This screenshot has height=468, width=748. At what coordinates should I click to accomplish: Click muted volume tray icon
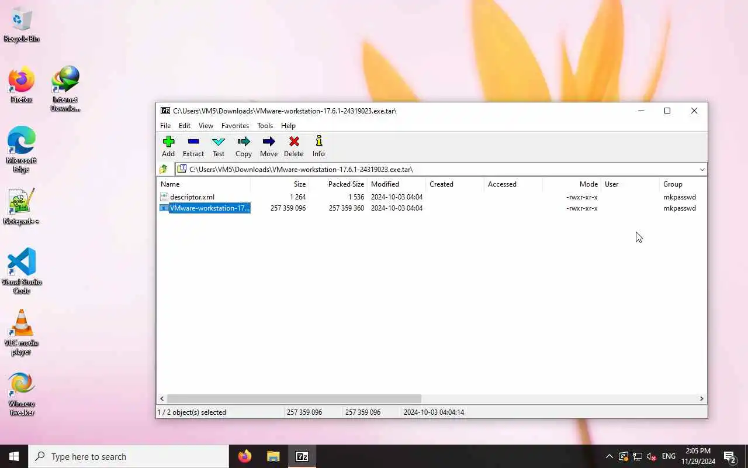point(652,456)
